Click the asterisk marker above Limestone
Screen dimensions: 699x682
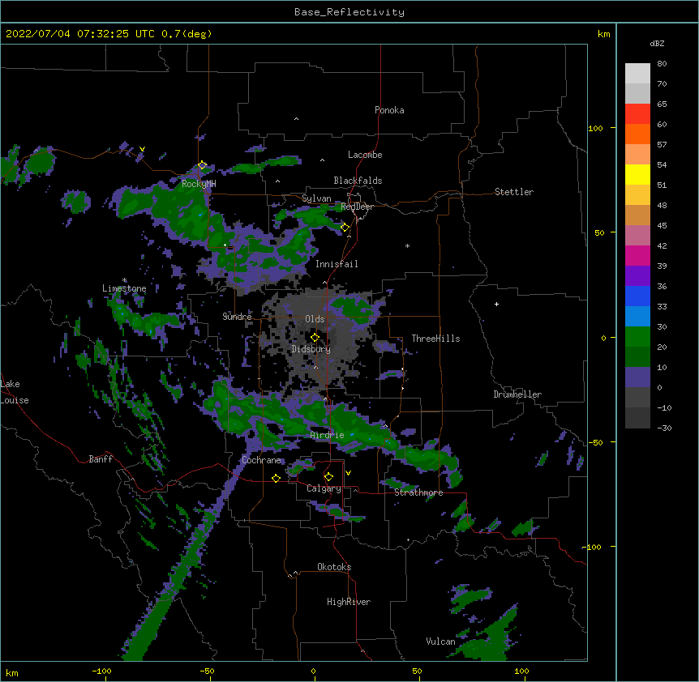tap(125, 280)
